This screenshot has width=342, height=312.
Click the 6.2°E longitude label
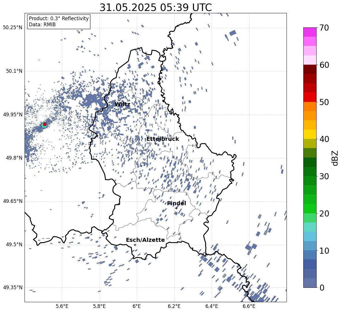pyautogui.click(x=174, y=306)
